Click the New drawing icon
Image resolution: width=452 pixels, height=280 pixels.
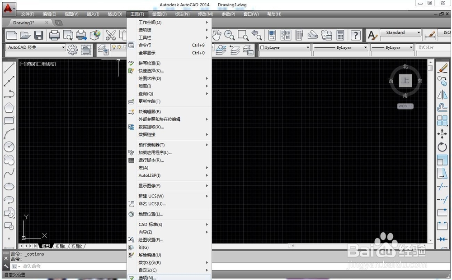(x=12, y=35)
